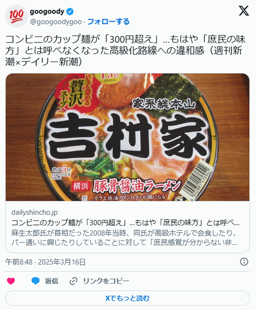This screenshot has width=256, height=310.
Task: Open the ramen cup preview image
Action: 128,137
